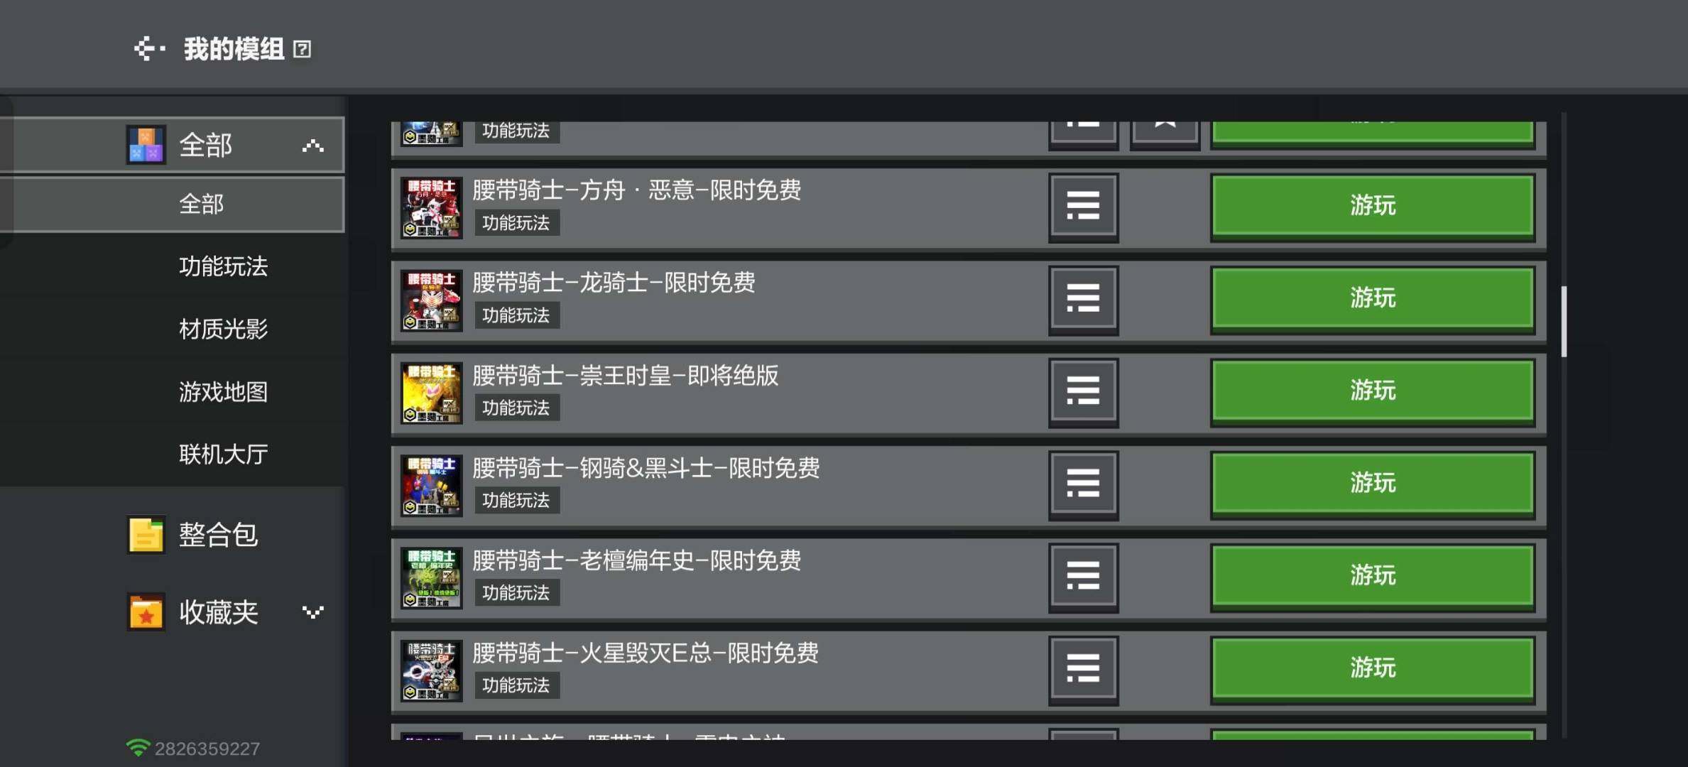Click 功能玩法 tag under 火星毁灭E总

(516, 685)
